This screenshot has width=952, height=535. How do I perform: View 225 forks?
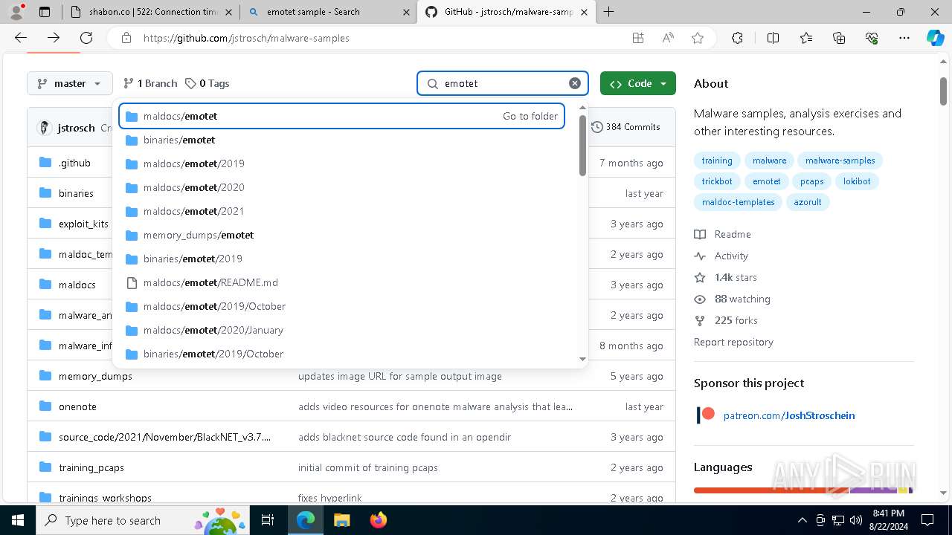coord(726,320)
